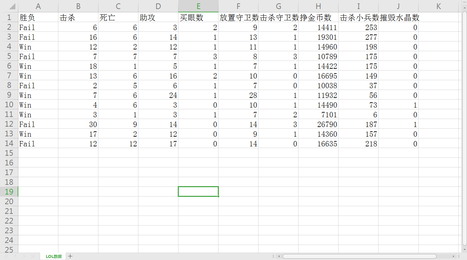Select assists value 24 in row 9
Image resolution: width=467 pixels, height=260 pixels.
click(158, 95)
